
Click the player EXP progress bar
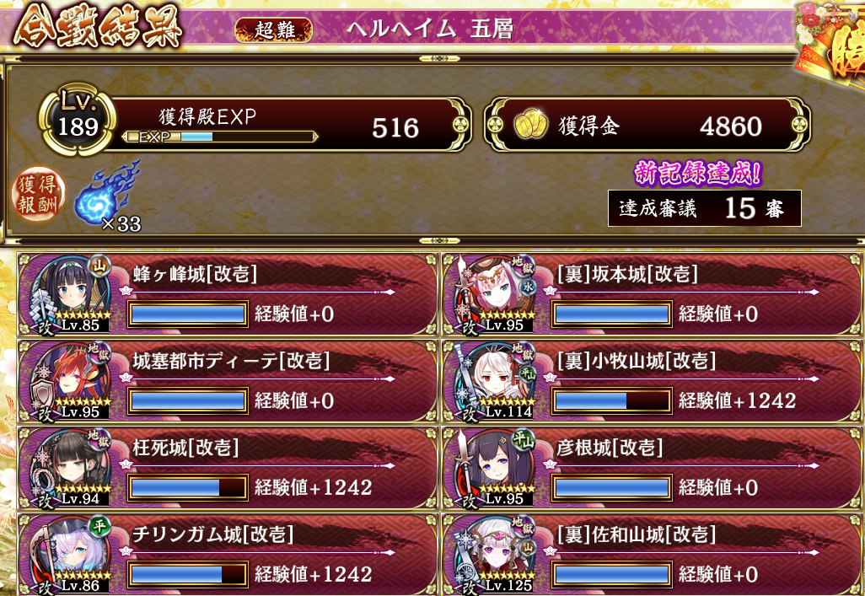[x=220, y=137]
